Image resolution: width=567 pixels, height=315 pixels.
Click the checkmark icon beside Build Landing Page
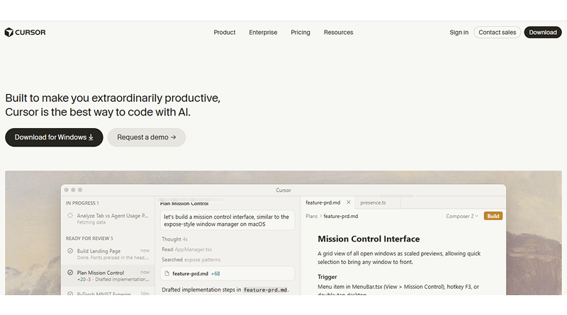tap(70, 251)
